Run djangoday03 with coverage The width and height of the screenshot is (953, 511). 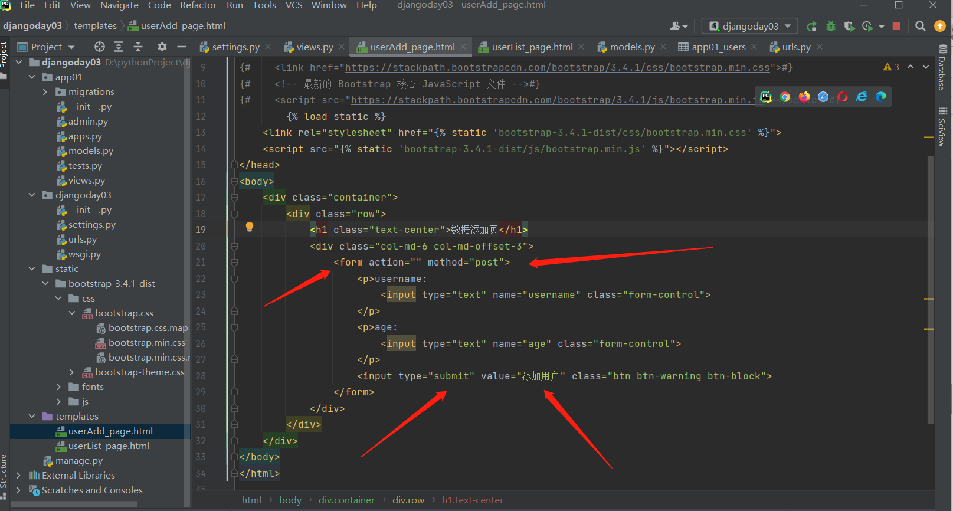click(849, 26)
